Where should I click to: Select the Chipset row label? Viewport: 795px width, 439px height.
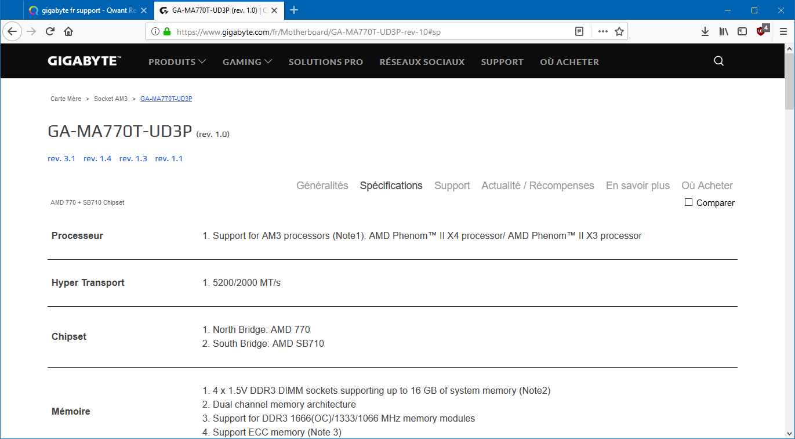point(69,336)
